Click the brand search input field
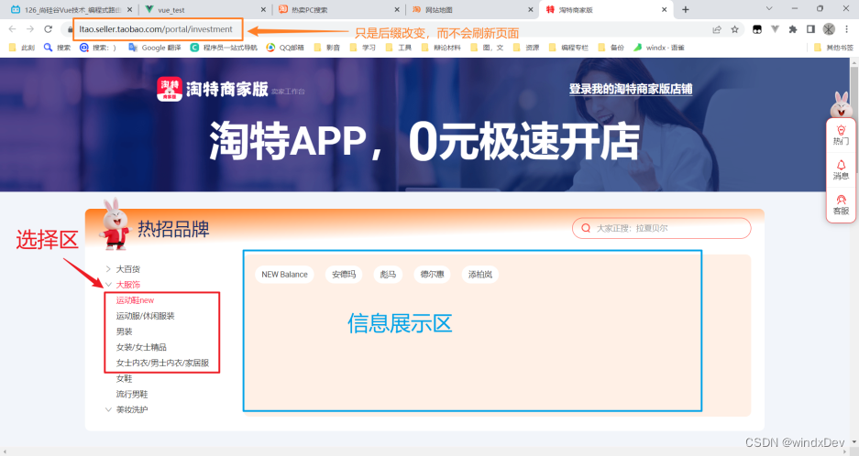The width and height of the screenshot is (859, 456). (661, 228)
